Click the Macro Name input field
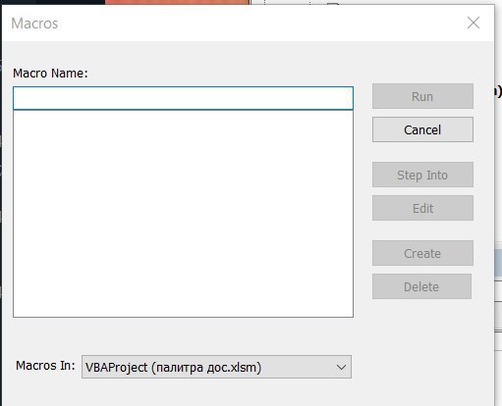The image size is (502, 406). (183, 98)
